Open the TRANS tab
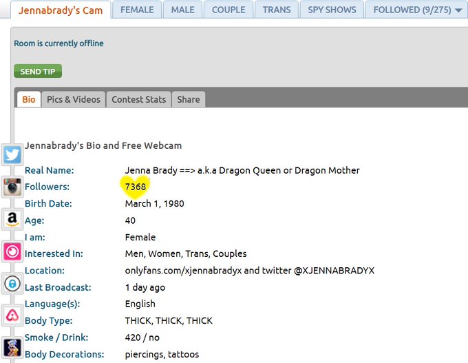Viewport: 468px width, 363px height. pyautogui.click(x=277, y=10)
